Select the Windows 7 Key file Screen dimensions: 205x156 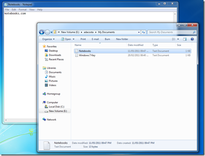point(87,55)
